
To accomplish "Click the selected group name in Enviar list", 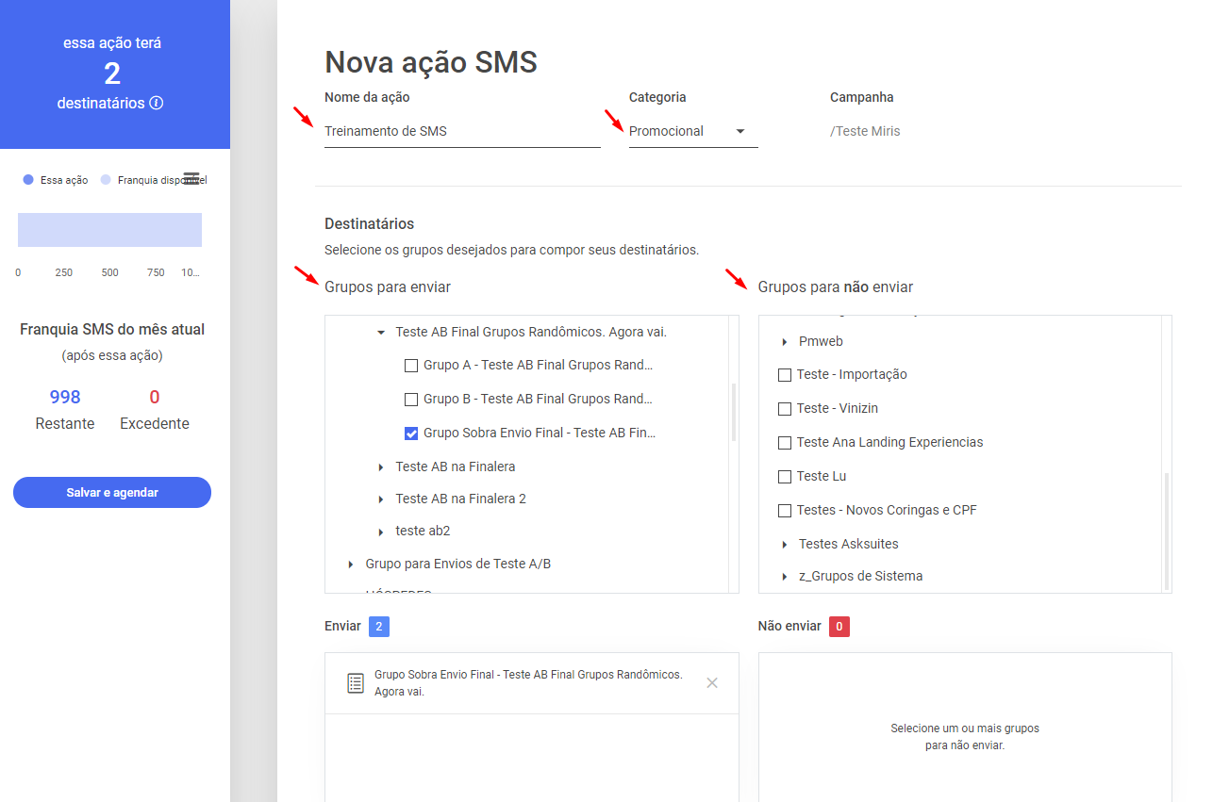I will coord(528,683).
